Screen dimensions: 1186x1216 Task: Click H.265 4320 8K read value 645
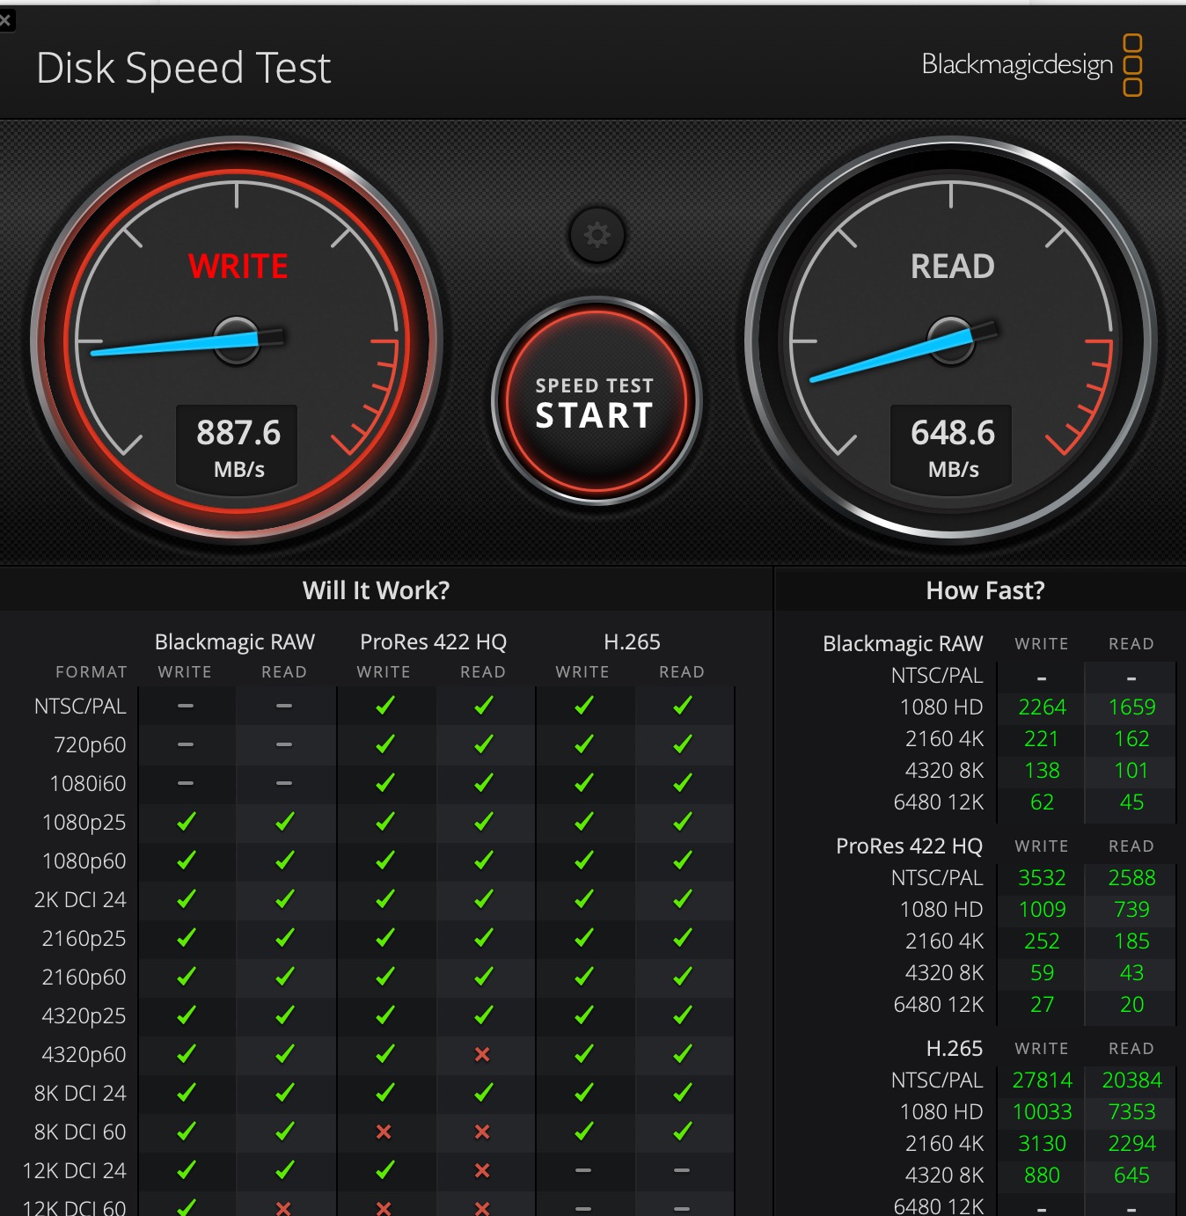click(1131, 1176)
